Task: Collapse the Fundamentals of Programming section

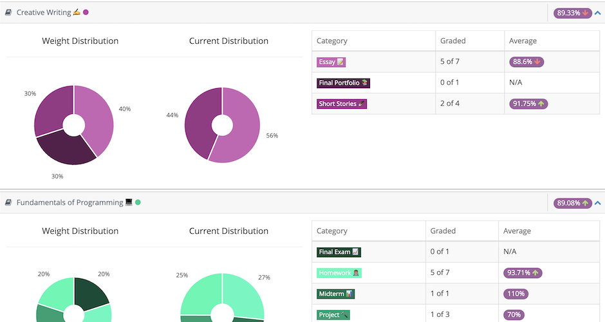Action: click(x=598, y=204)
